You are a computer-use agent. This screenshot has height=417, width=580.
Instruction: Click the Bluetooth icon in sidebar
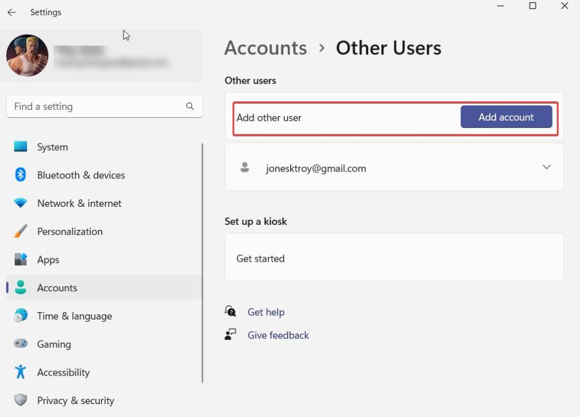20,175
